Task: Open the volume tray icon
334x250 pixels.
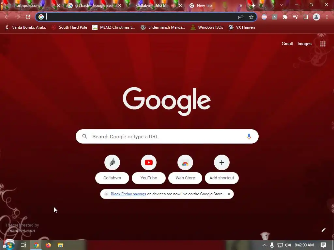Action: point(288,245)
